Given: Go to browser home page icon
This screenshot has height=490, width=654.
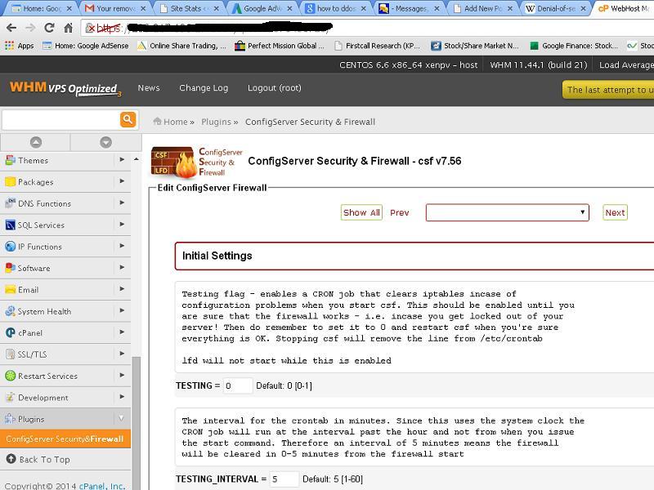Looking at the screenshot, I should click(68, 28).
